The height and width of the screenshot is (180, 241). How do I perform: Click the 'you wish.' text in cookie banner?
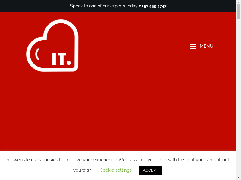pos(83,170)
